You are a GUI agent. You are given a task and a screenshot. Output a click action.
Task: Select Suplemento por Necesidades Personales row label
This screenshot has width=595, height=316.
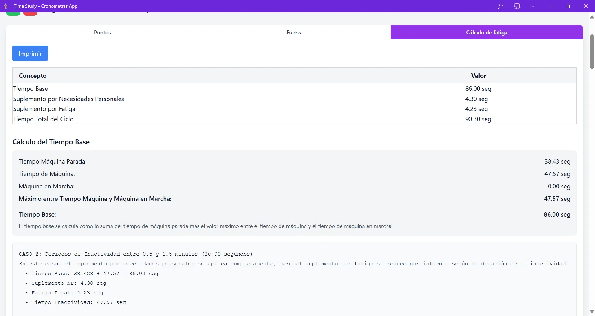(x=68, y=99)
